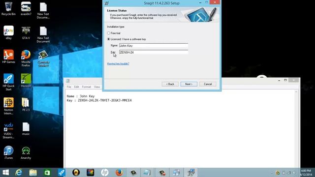Select Licensed: I have a software key
This screenshot has height=177, width=315.
(109, 39)
